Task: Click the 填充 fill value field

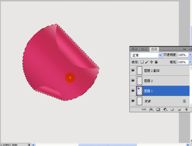Action: pos(183,62)
